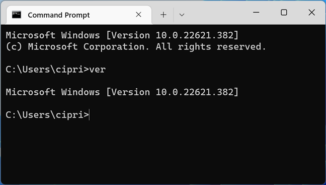This screenshot has width=326, height=185.
Task: Open a new tab with plus button
Action: point(164,15)
